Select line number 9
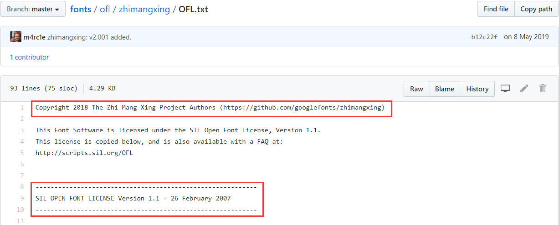This screenshot has height=225, width=559. (21, 199)
